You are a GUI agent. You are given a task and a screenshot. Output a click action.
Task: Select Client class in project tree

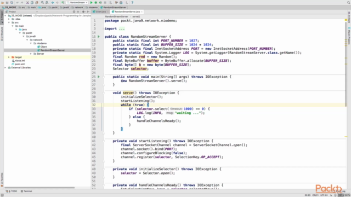pyautogui.click(x=42, y=47)
